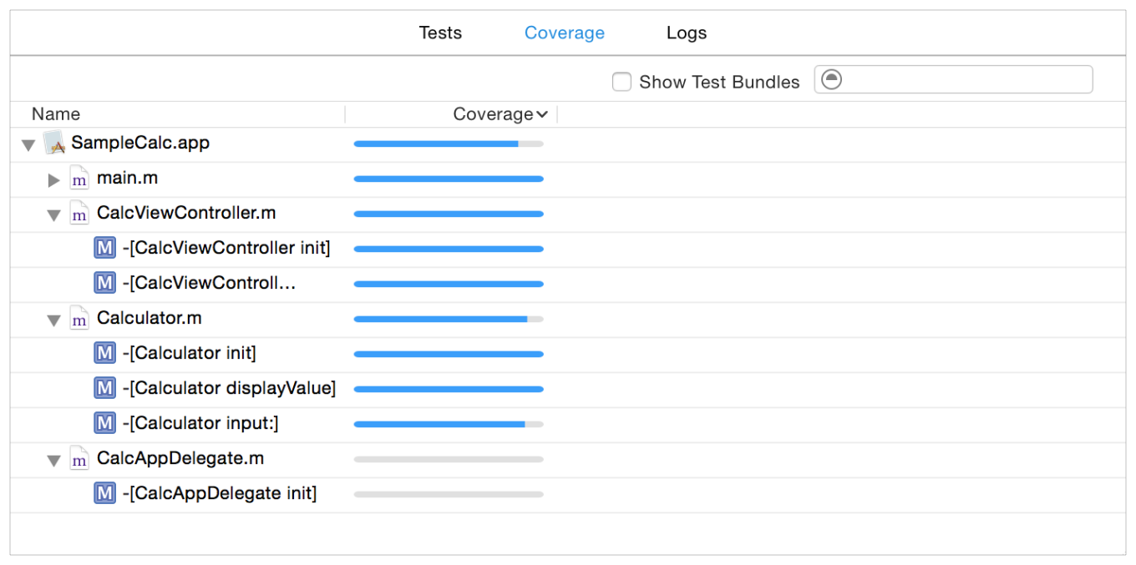Select the main.m source file icon
This screenshot has height=565, width=1136.
coord(79,178)
